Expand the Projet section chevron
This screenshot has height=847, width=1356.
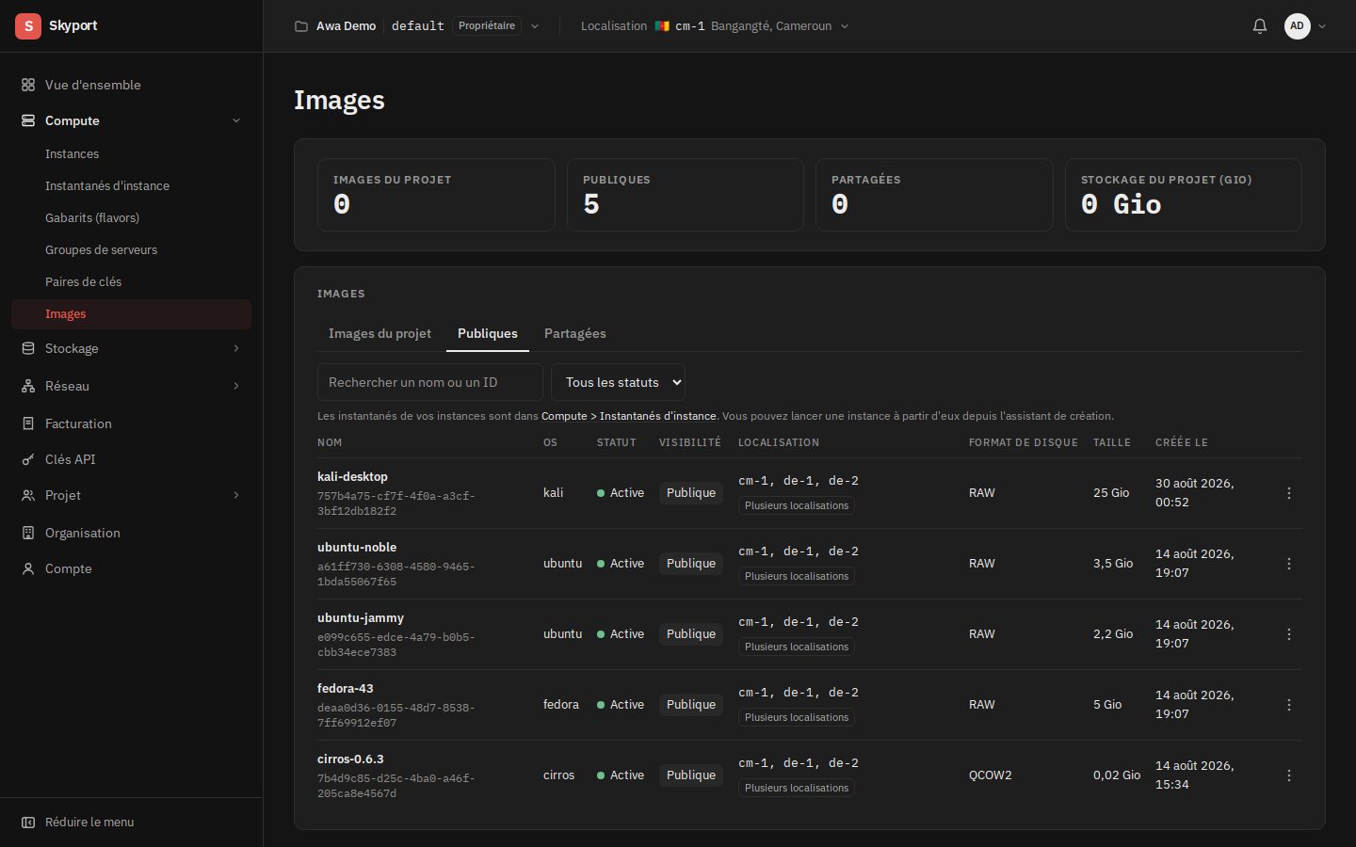point(236,495)
